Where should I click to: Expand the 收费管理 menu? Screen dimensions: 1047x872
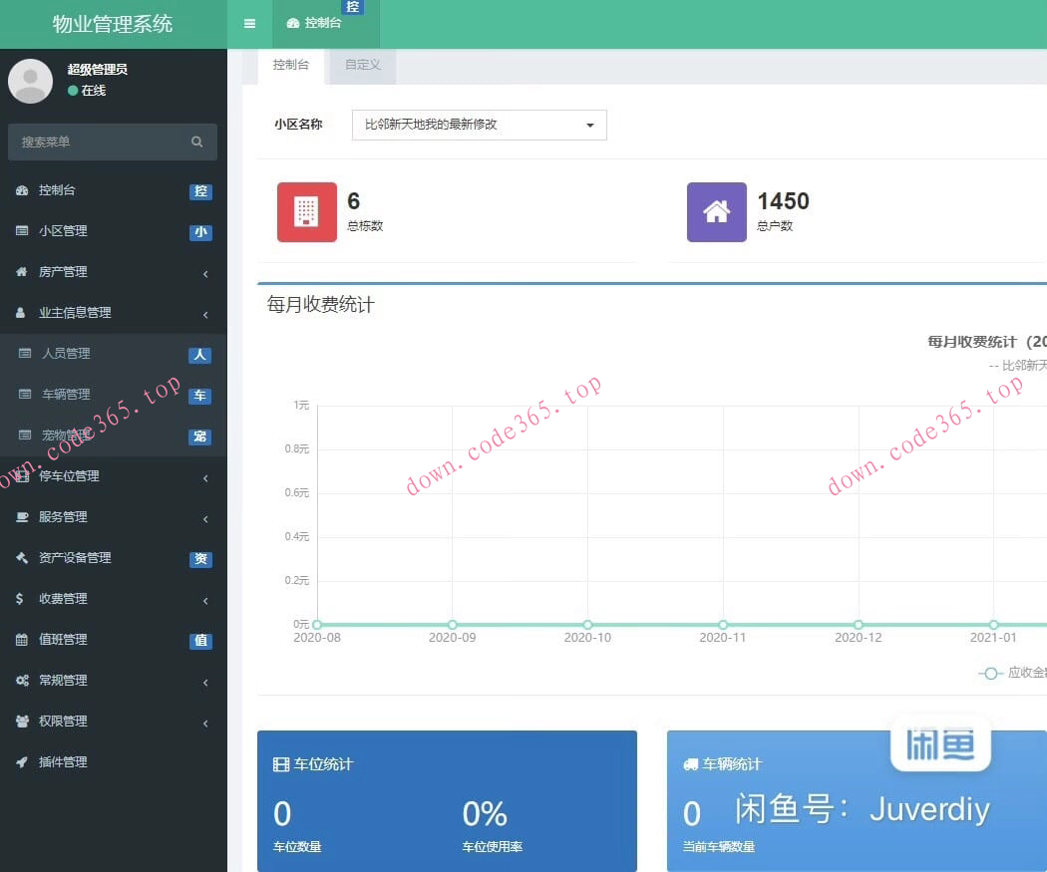coord(114,599)
